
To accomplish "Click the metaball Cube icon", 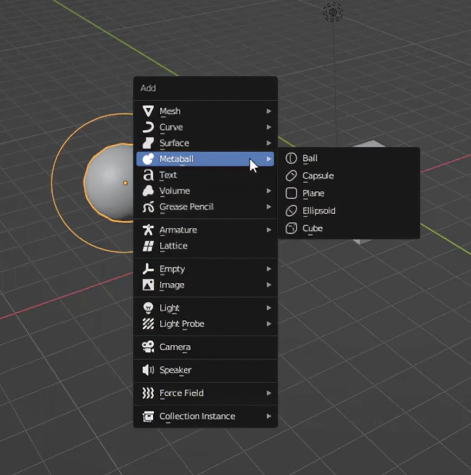I will coord(291,228).
